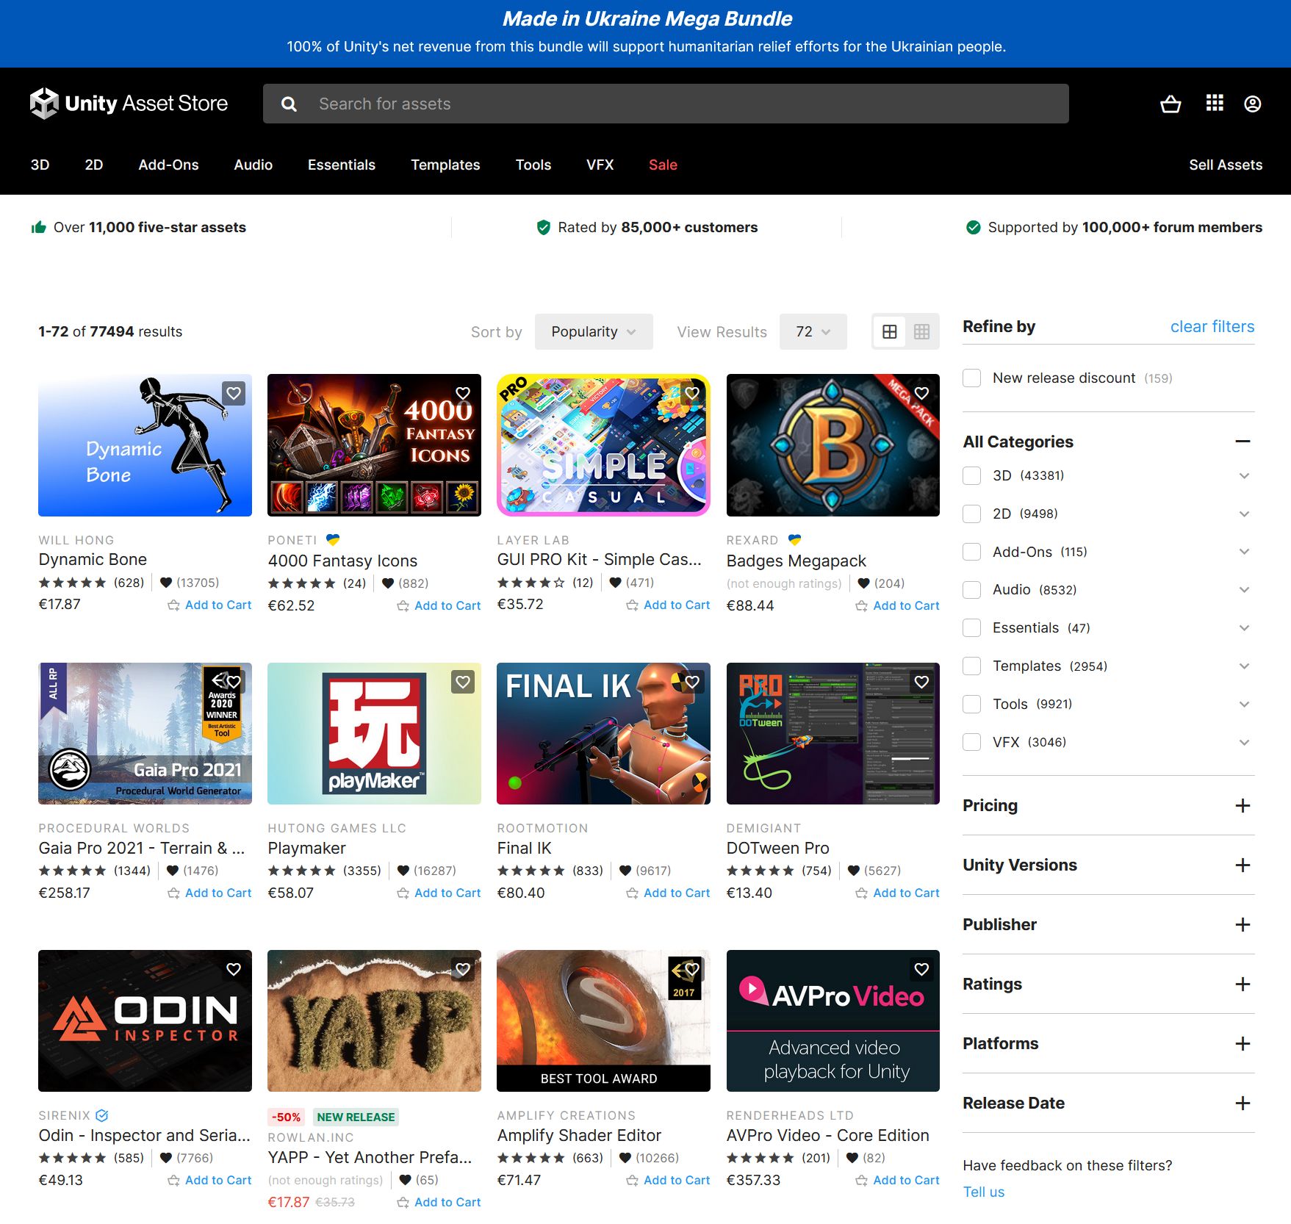Click Tell us feedback link
Screen dimensions: 1291x1224
tap(983, 1192)
